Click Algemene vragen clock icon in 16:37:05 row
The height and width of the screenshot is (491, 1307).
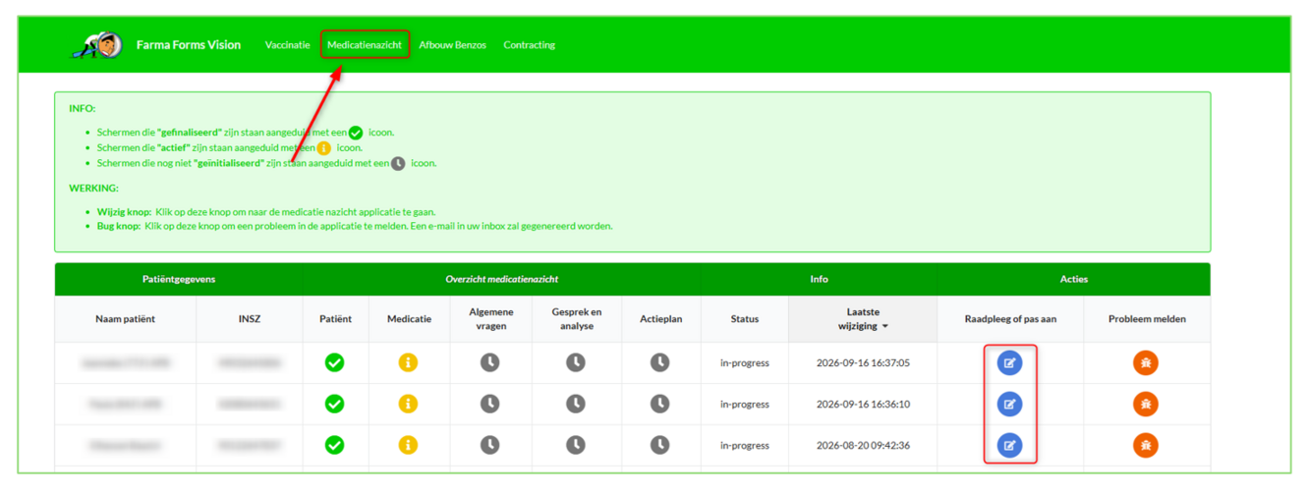click(489, 363)
